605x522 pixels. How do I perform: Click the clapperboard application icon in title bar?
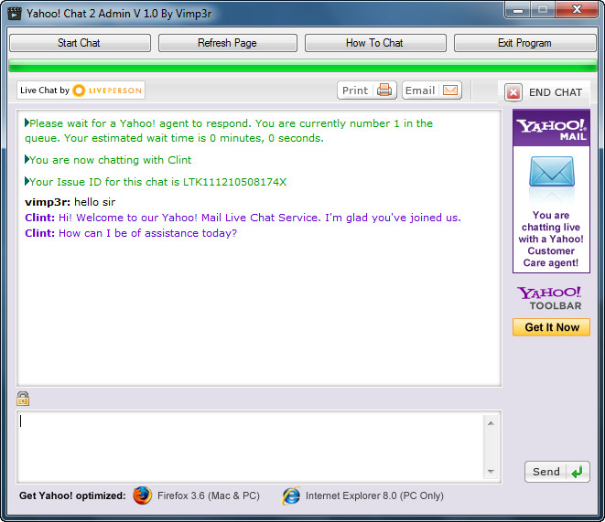[x=15, y=13]
